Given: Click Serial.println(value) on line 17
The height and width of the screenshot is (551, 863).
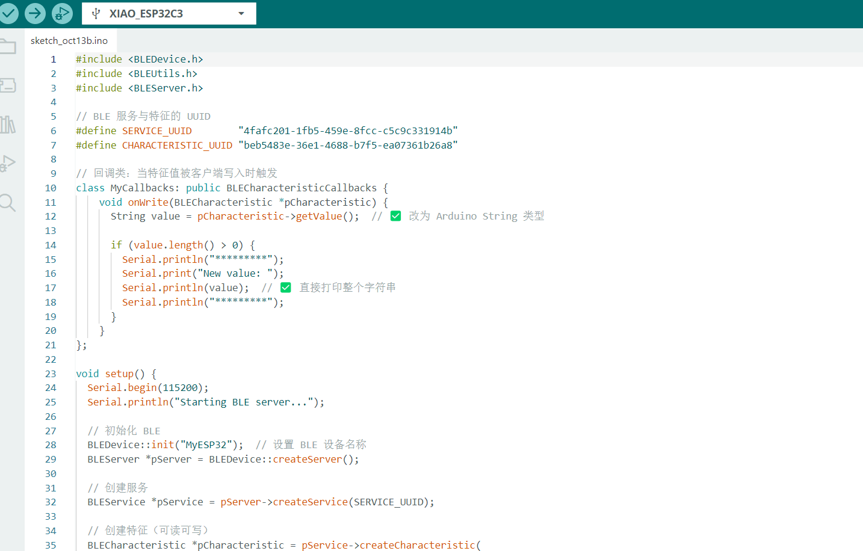Looking at the screenshot, I should coord(185,288).
